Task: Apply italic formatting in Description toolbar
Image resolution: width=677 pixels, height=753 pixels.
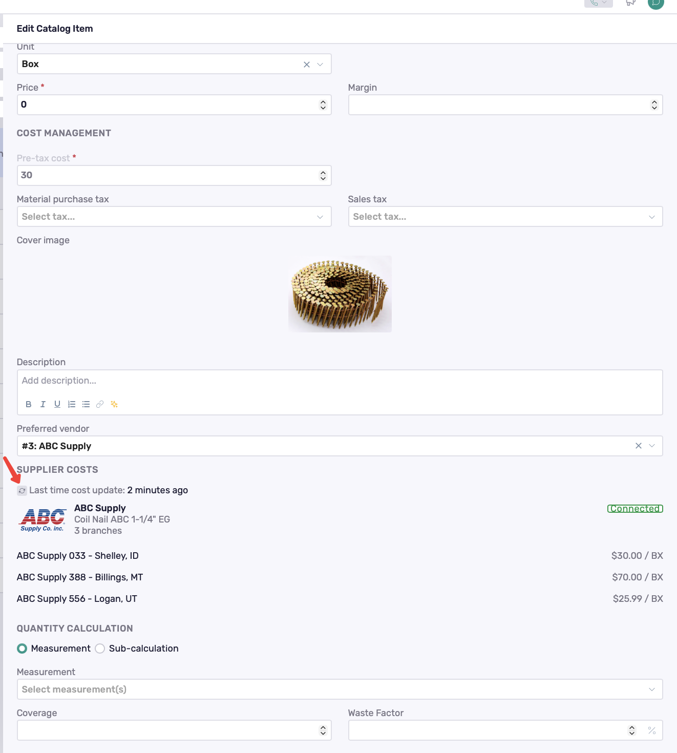Action: click(x=43, y=404)
